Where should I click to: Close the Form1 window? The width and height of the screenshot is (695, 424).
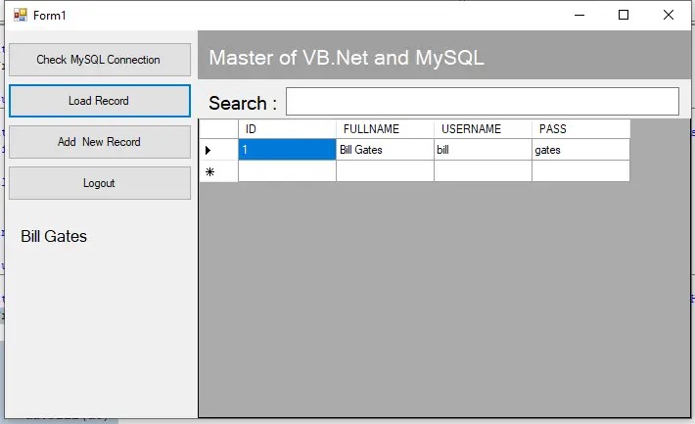coord(669,15)
